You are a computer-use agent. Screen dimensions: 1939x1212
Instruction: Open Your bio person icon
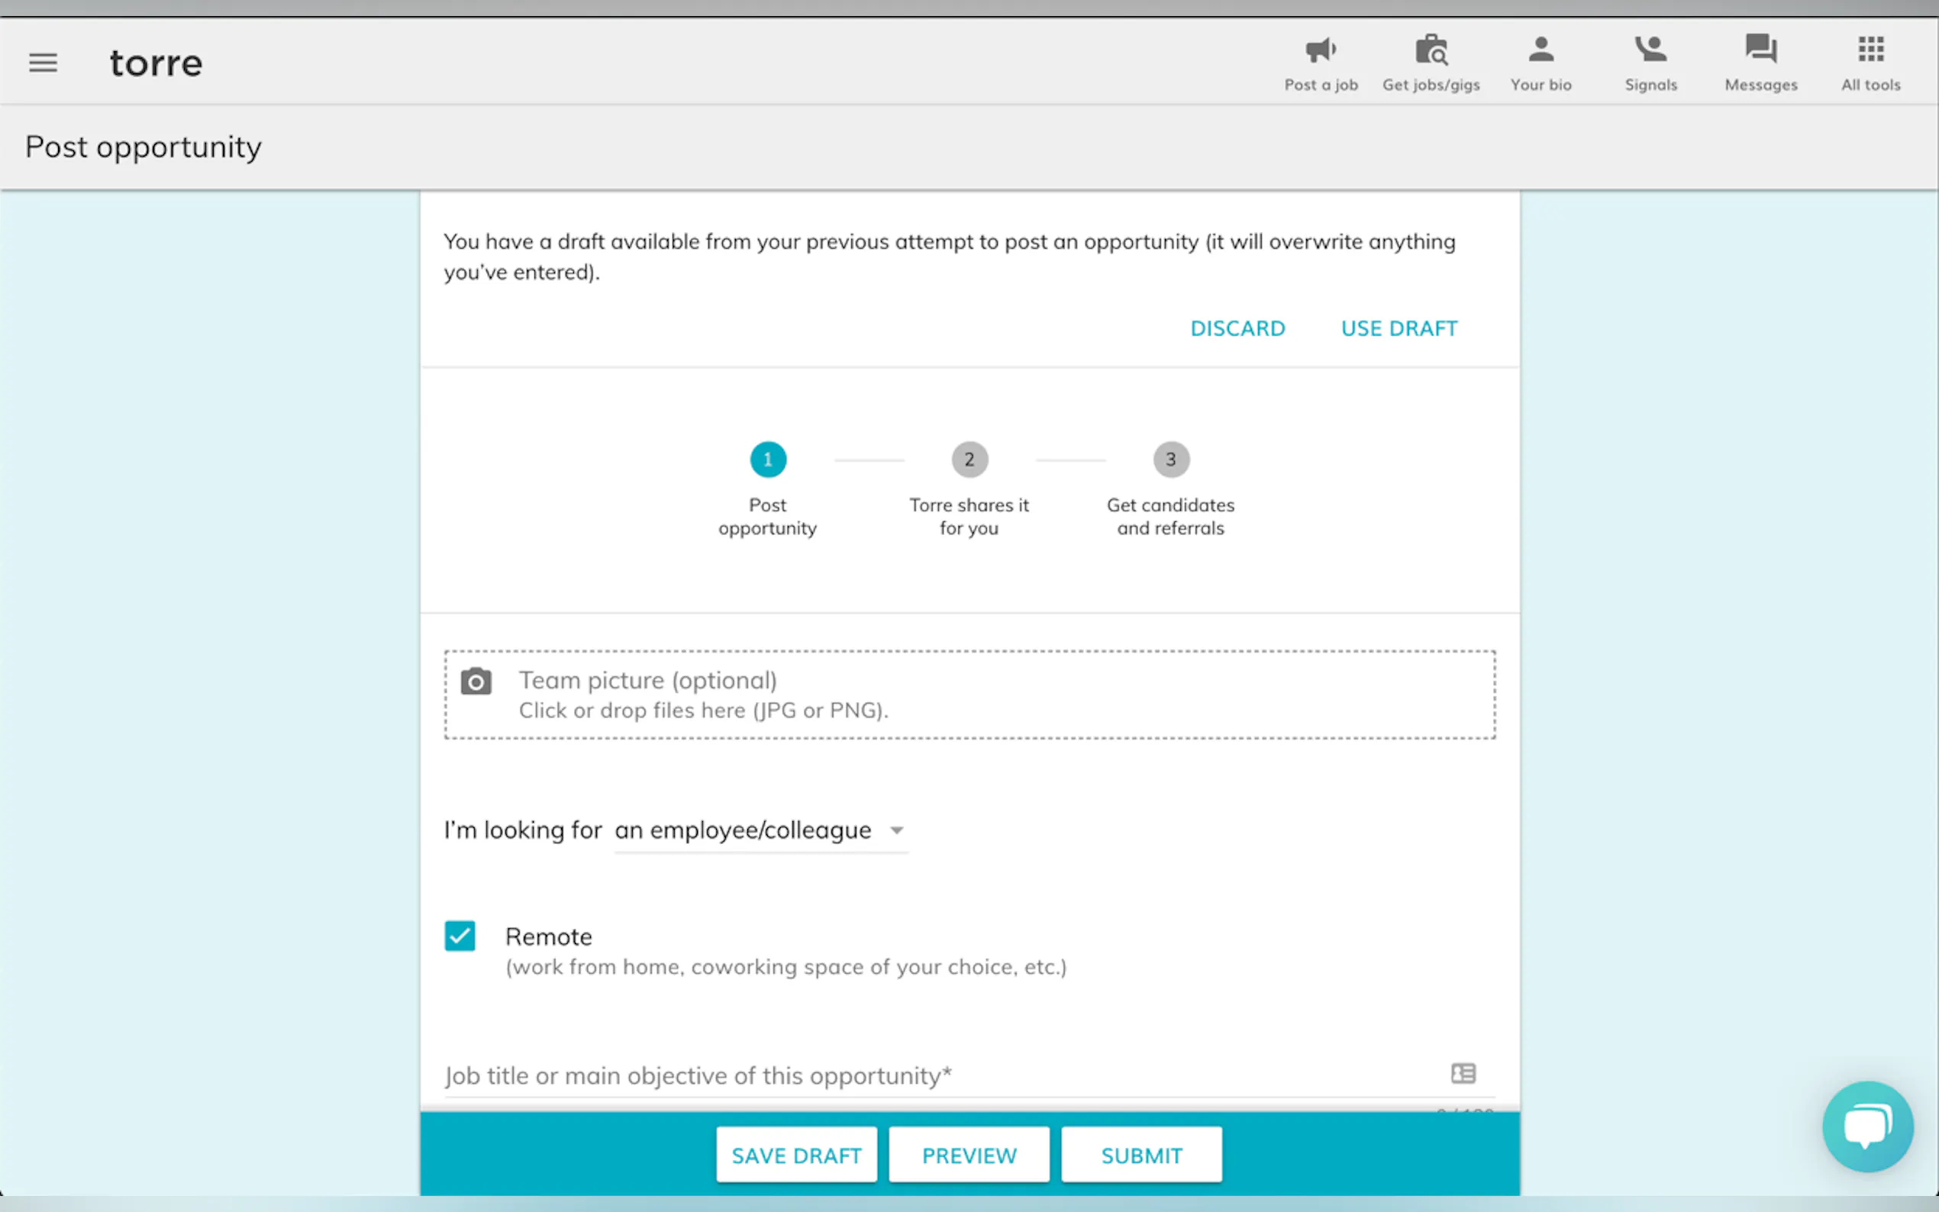1541,50
